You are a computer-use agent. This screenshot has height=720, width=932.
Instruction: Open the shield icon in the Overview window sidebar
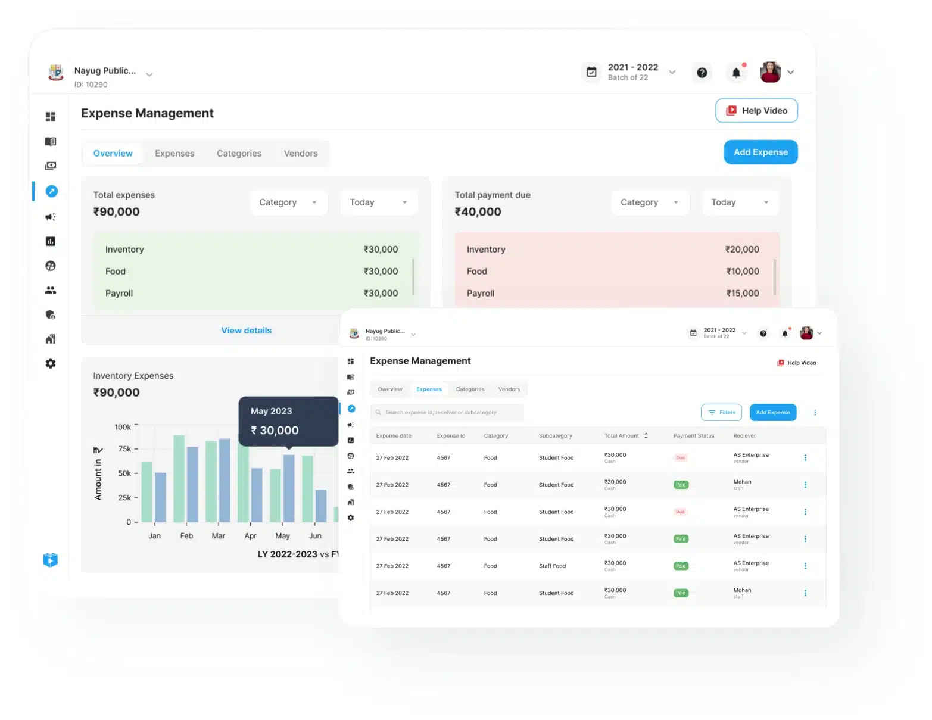click(51, 314)
